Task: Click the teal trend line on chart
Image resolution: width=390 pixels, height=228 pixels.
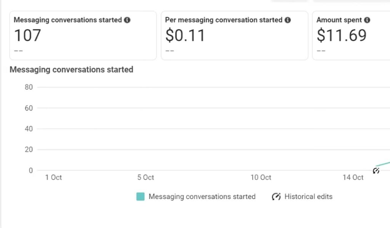Action: pyautogui.click(x=383, y=164)
